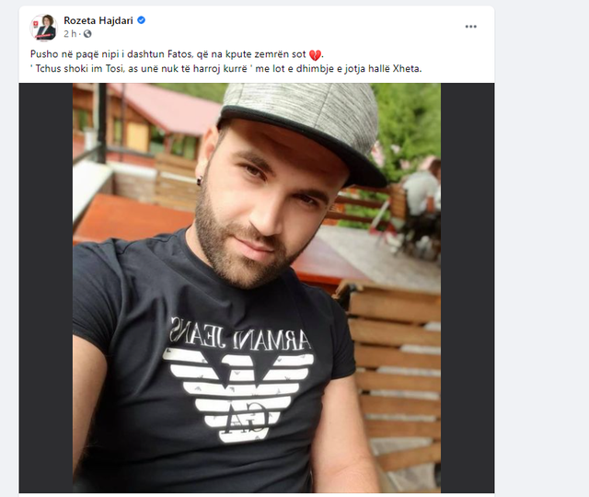Click the blue verified badge beside the name
The height and width of the screenshot is (497, 589).
click(141, 20)
